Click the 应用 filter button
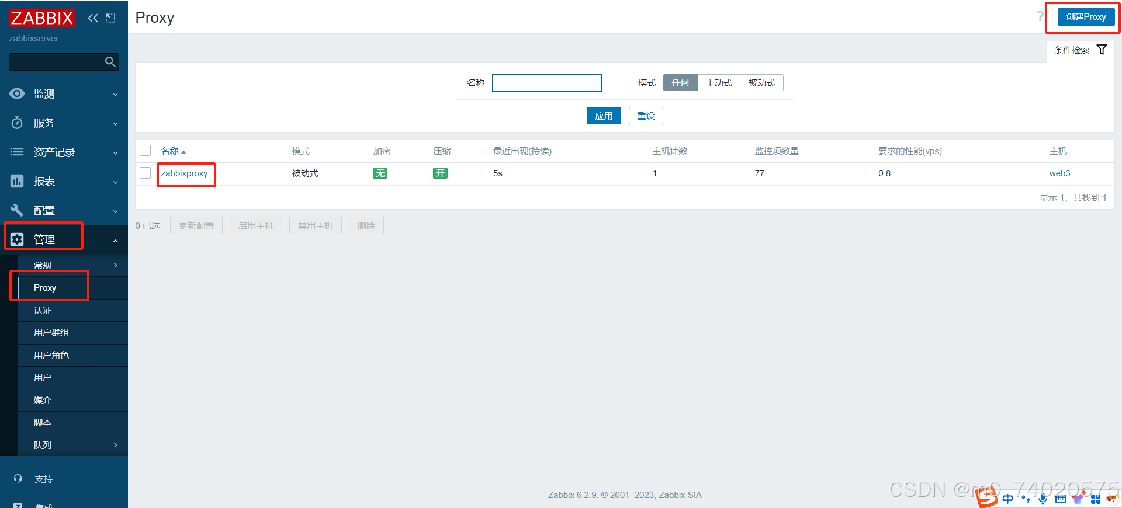 pos(604,116)
